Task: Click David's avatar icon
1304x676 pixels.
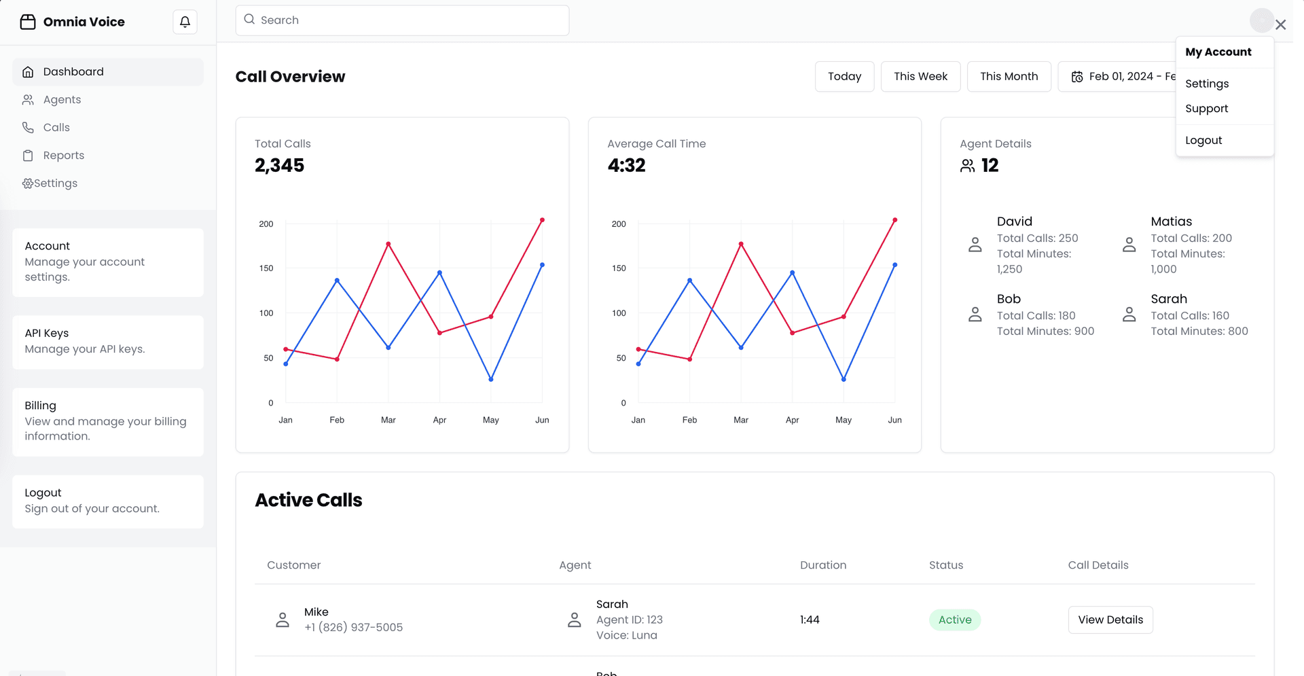Action: [975, 245]
